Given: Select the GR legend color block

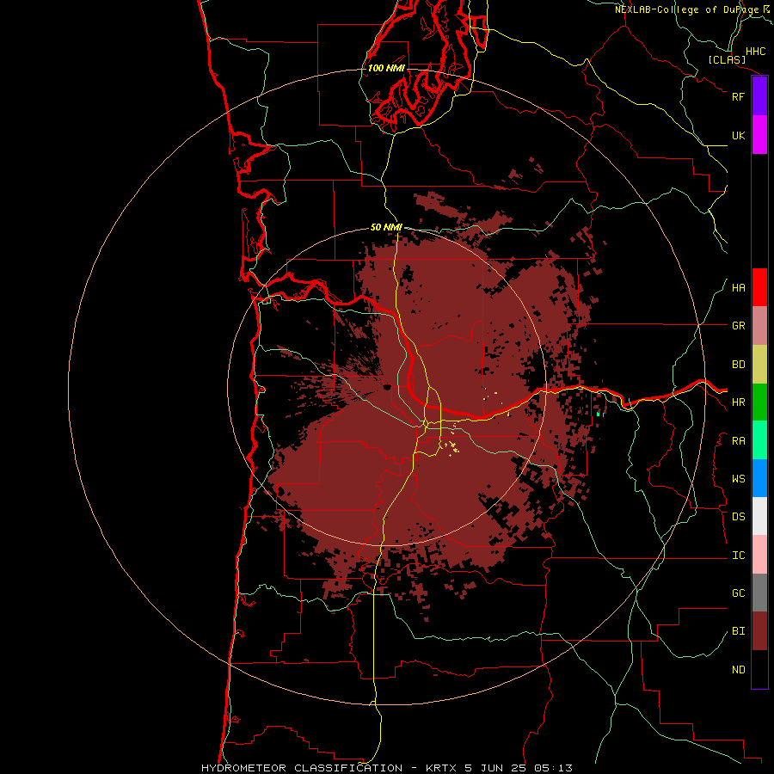Looking at the screenshot, I should (x=759, y=326).
